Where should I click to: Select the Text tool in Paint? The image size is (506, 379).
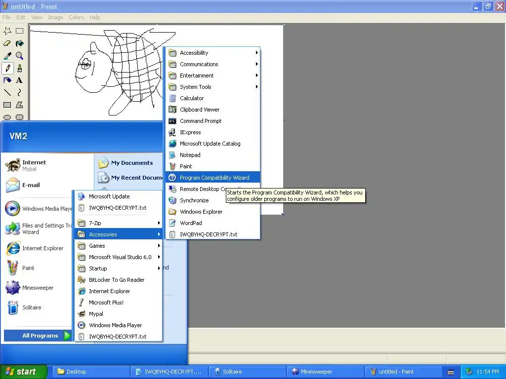tap(20, 80)
